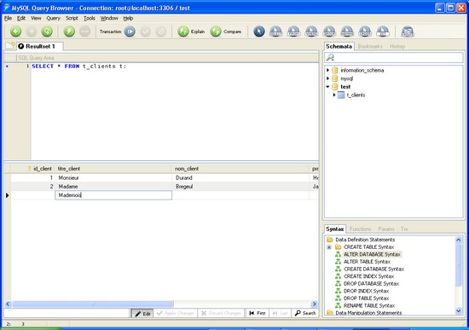Expand the t_clients table node

click(x=334, y=95)
